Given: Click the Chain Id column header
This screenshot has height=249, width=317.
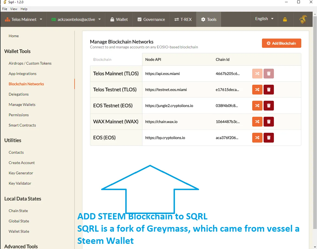Looking at the screenshot, I should point(222,59).
